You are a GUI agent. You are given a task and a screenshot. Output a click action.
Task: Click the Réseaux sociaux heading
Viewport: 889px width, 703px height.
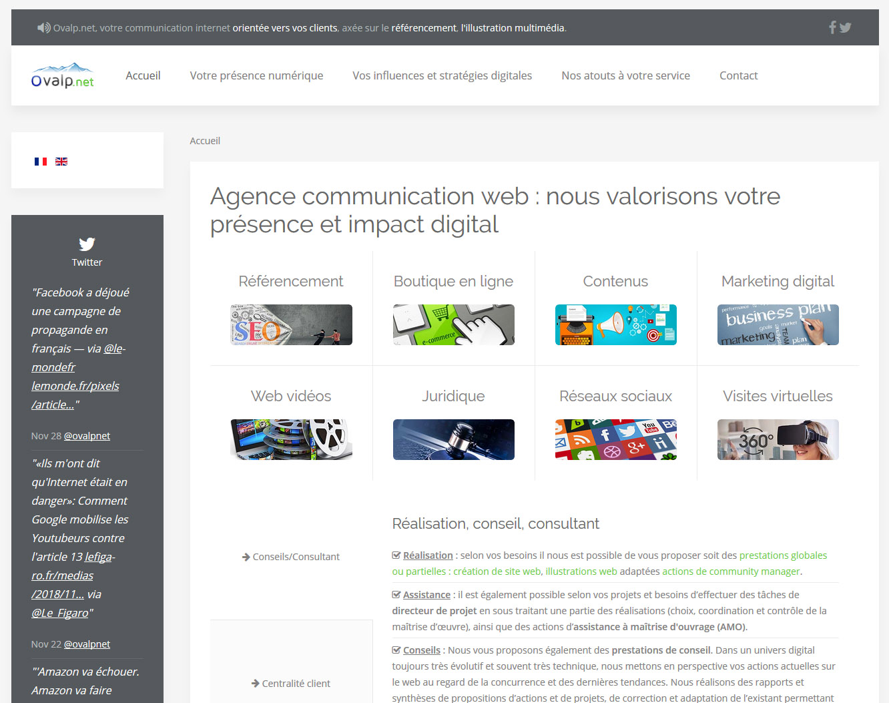click(x=616, y=396)
